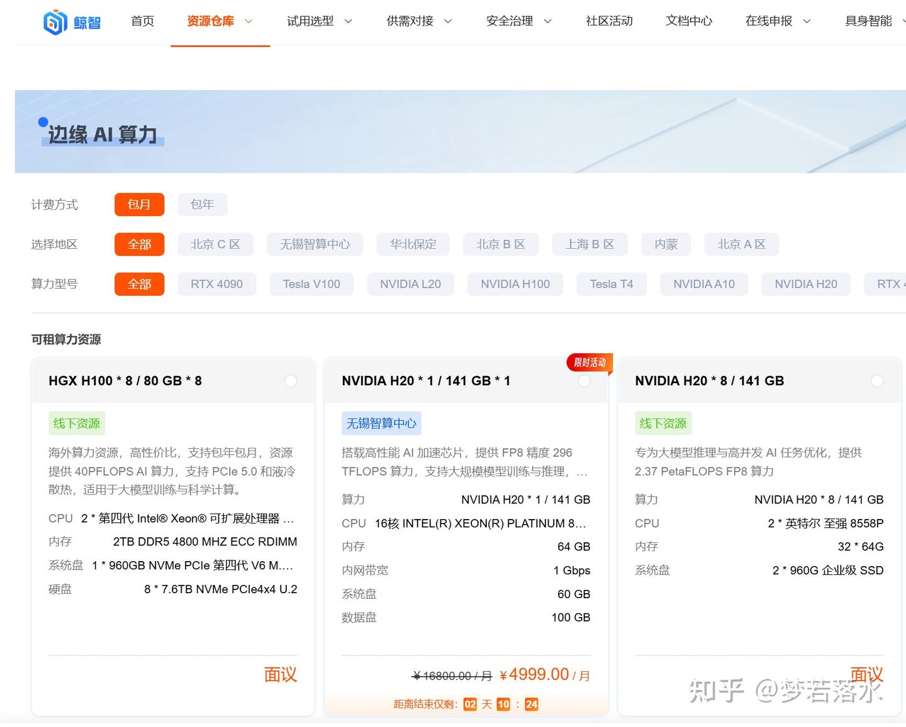906x727 pixels.
Task: Click the 线下资源 tag on HGX H100 card
Action: tap(77, 424)
